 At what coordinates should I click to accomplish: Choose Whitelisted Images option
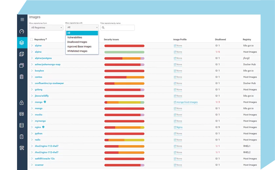(82, 51)
